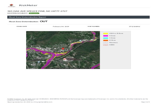Screen dimensions: 157x104
Task: Click the CBRA pattern legend icon
Action: click(105, 45)
